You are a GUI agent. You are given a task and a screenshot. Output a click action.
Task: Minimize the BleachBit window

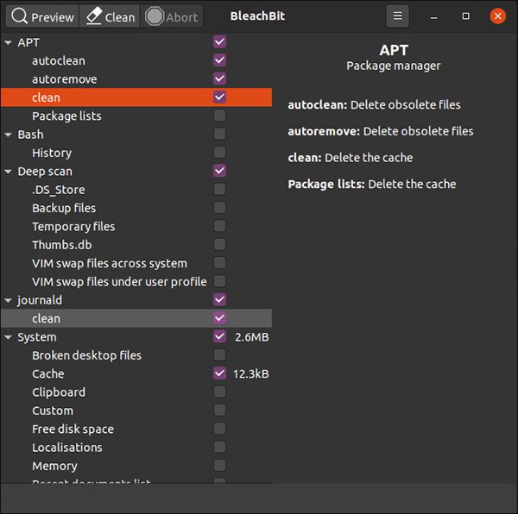click(x=433, y=16)
